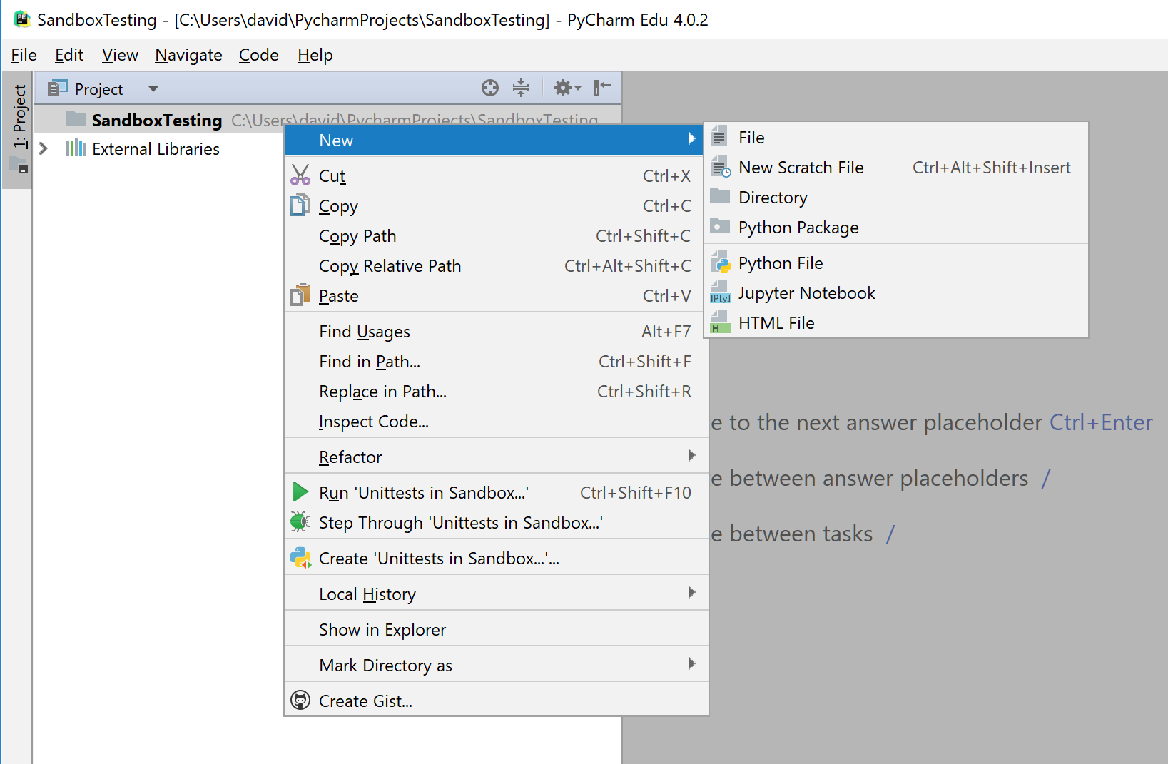This screenshot has height=764, width=1168.
Task: Open the Navigate menu
Action: point(188,55)
